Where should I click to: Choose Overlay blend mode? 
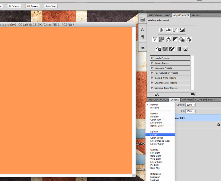[x=160, y=150]
